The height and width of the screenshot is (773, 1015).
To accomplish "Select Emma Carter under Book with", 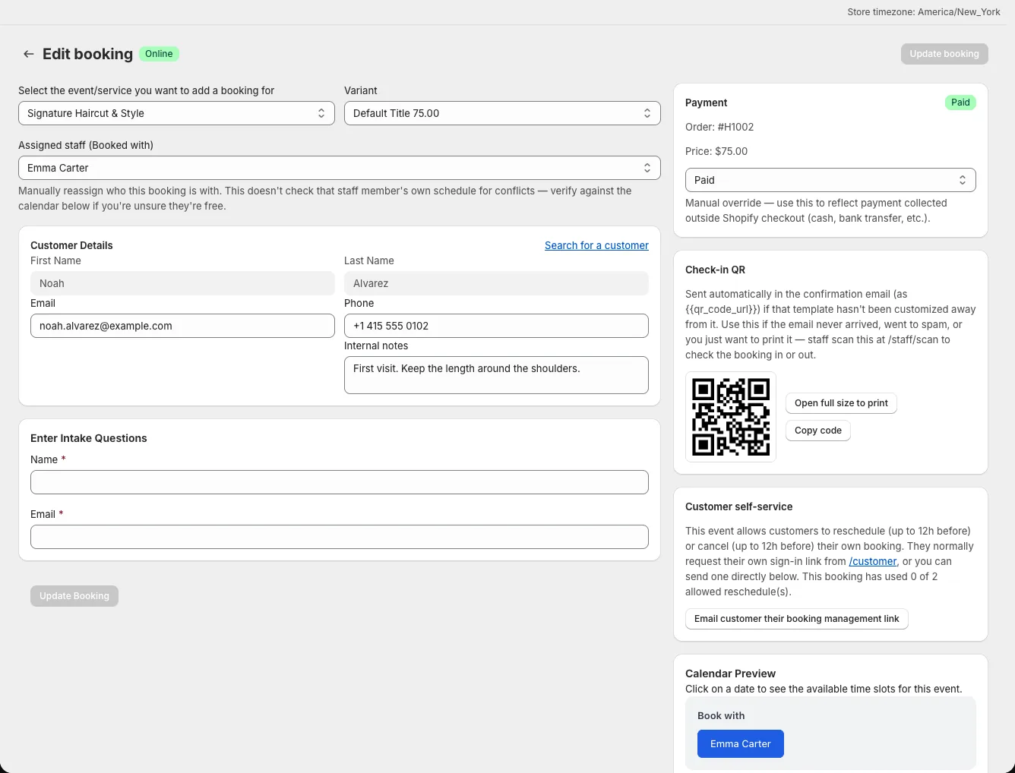I will [x=741, y=744].
